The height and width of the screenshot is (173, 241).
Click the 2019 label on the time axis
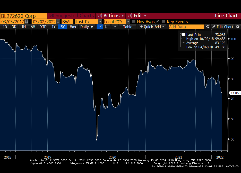[x=48, y=157]
